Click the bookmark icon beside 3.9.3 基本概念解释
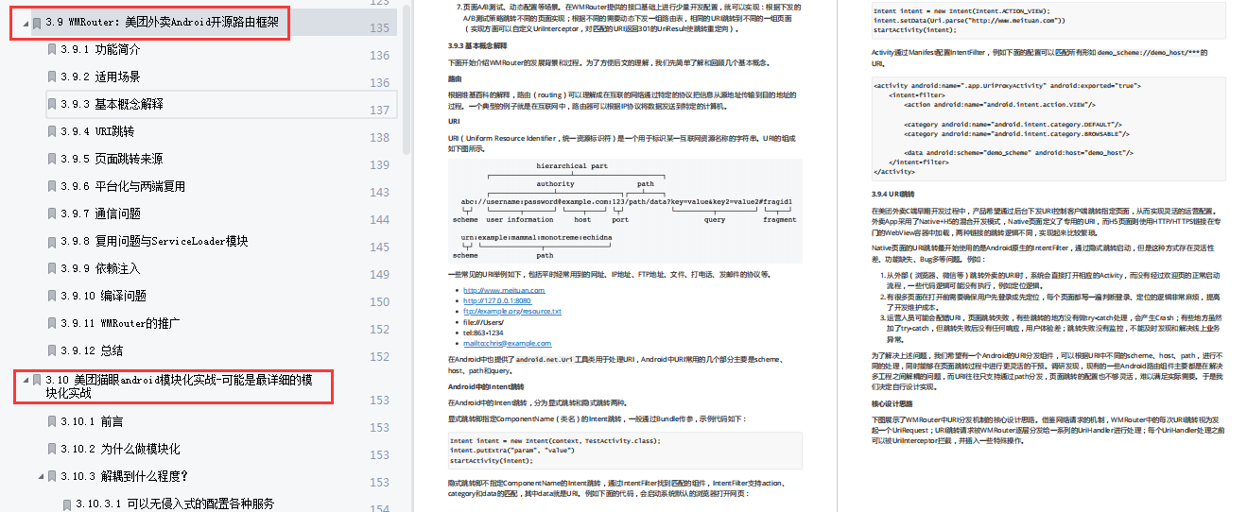The width and height of the screenshot is (1247, 512). coord(53,104)
